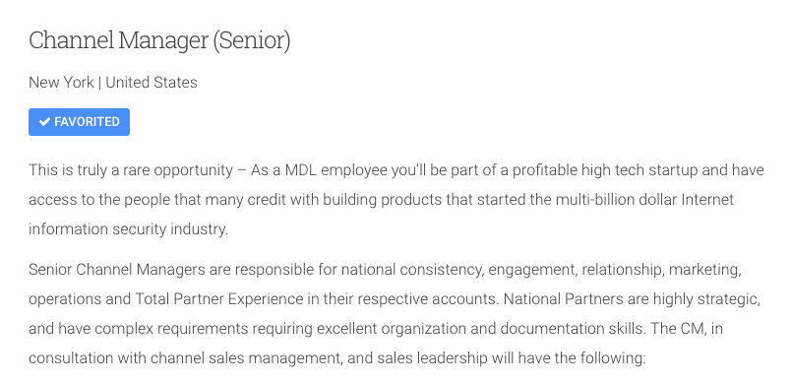Screen dimensions: 791x383
Task: Click 'information security industry' text
Action: [x=127, y=229]
